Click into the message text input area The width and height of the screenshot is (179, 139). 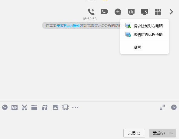89,120
